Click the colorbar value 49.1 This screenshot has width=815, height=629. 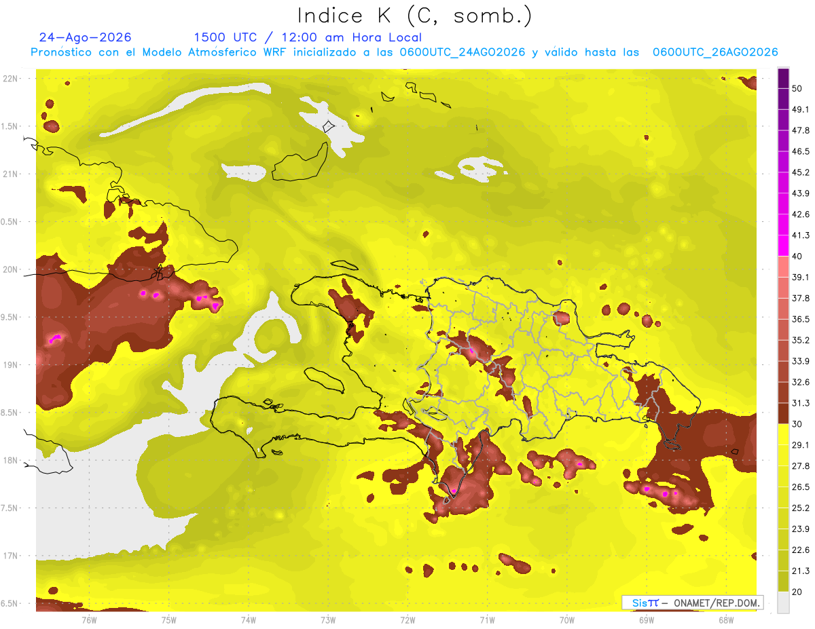[801, 109]
